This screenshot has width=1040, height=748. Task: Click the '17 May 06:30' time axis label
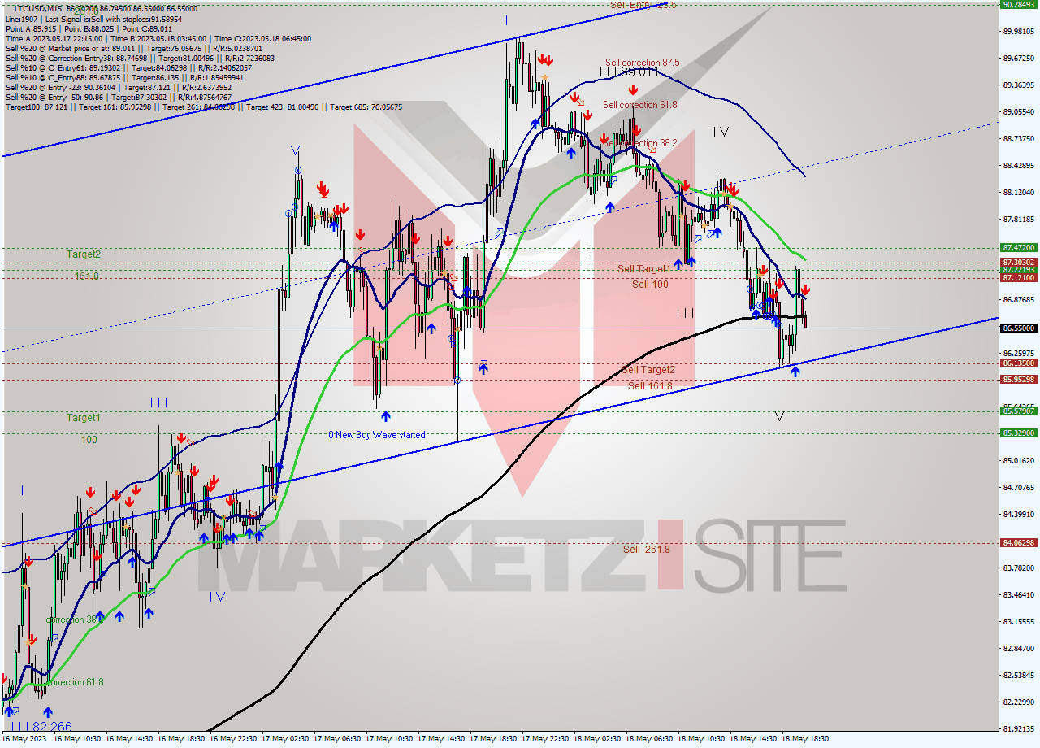coord(339,739)
